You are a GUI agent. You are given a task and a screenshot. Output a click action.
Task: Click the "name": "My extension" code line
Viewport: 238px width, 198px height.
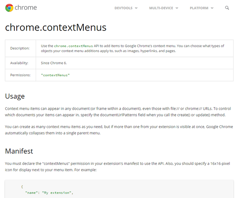click(49, 193)
